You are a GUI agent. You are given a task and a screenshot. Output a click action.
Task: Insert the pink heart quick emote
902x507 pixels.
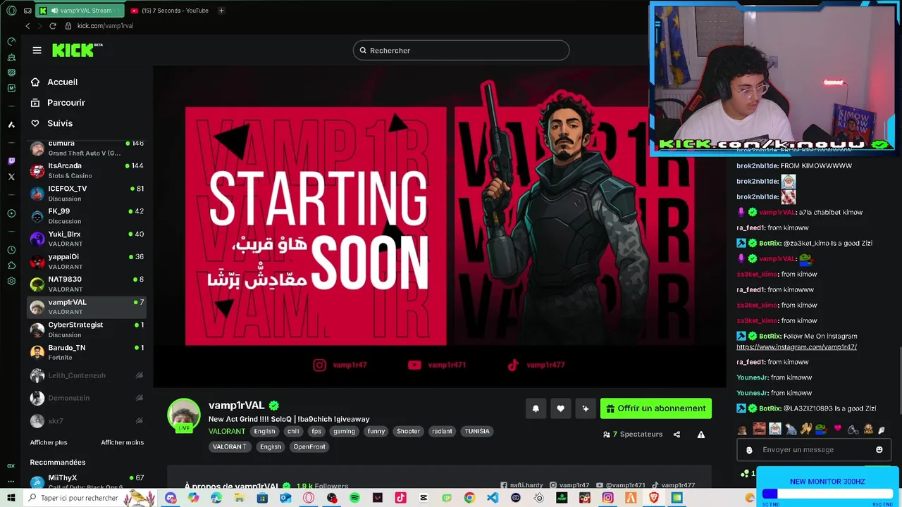(837, 429)
